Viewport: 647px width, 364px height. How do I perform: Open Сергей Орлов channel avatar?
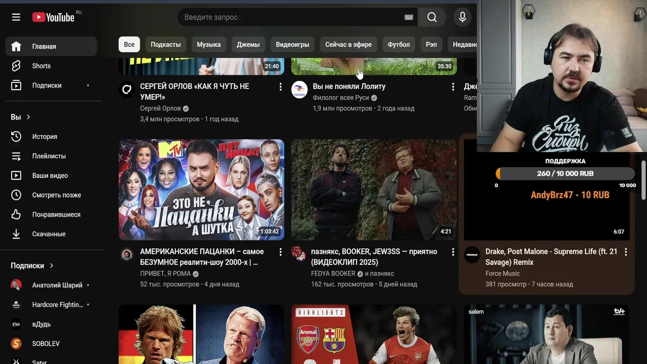[x=127, y=89]
